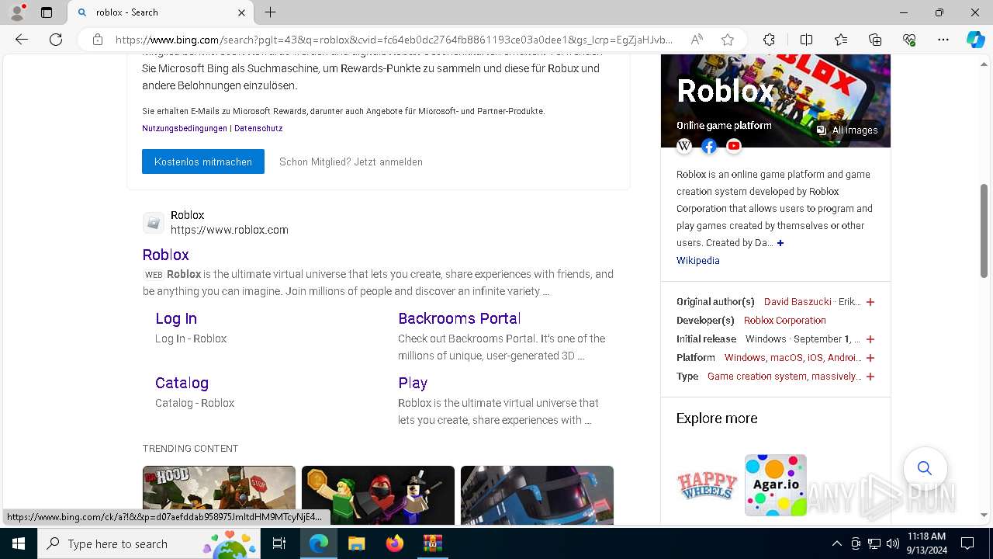Open Read aloud from address bar

[x=697, y=40]
